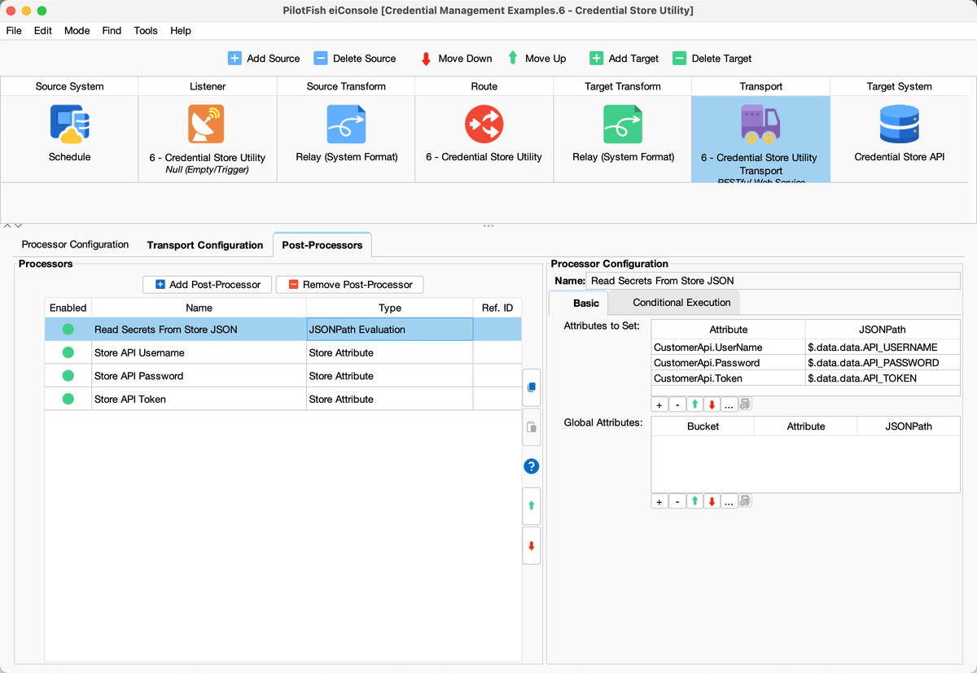
Task: Click the ellipsis button under Attributes to Set
Action: (729, 404)
